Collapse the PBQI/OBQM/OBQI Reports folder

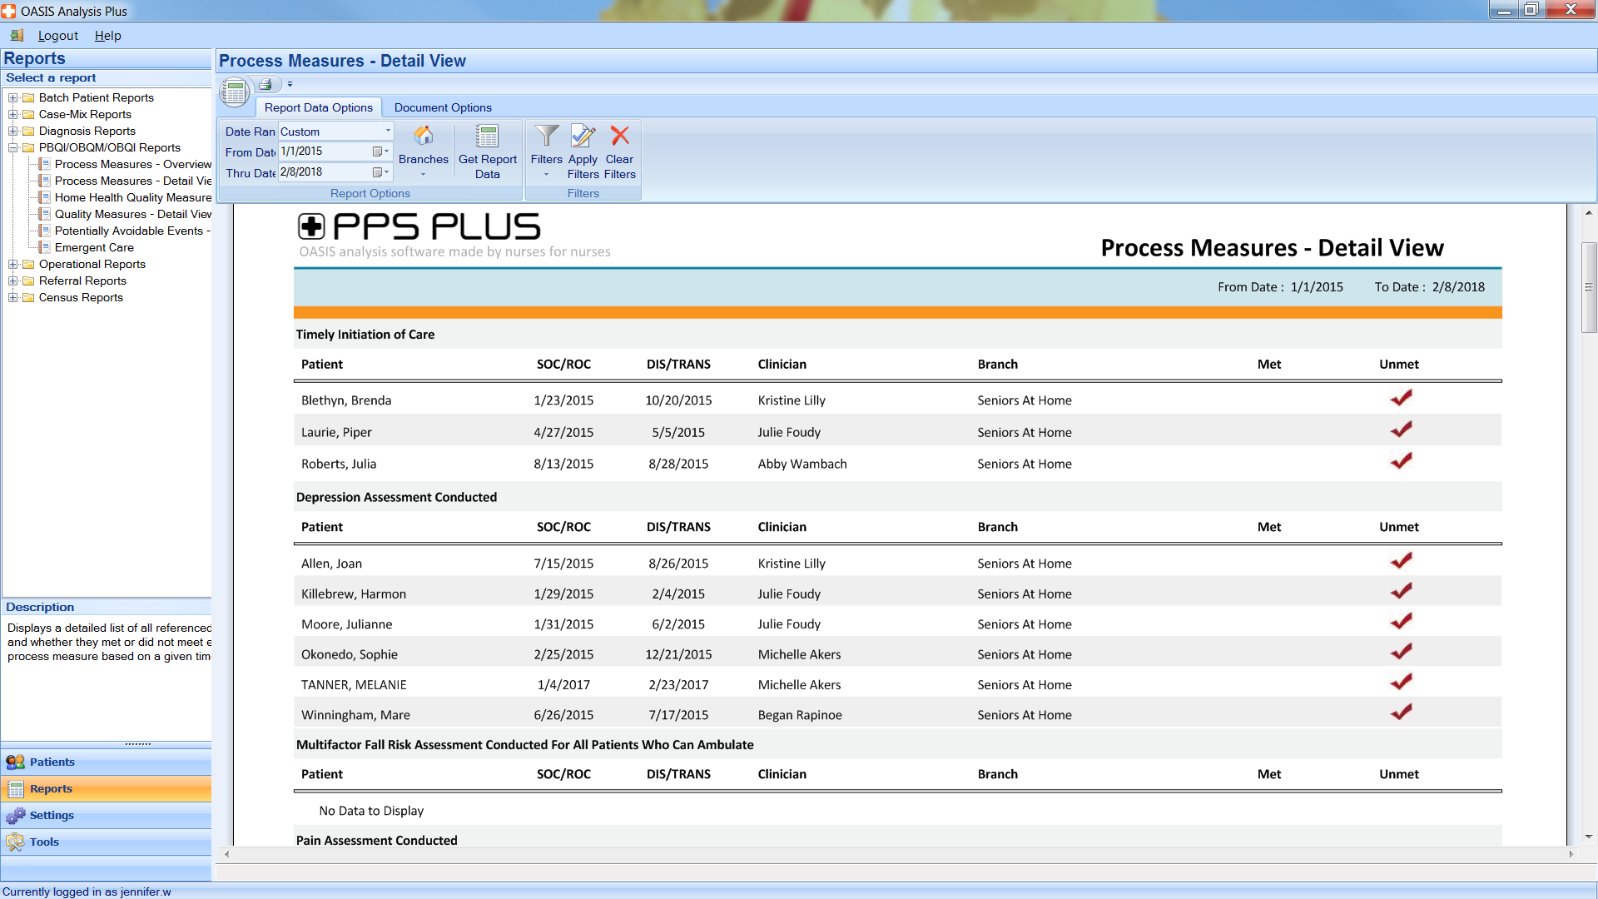(13, 147)
